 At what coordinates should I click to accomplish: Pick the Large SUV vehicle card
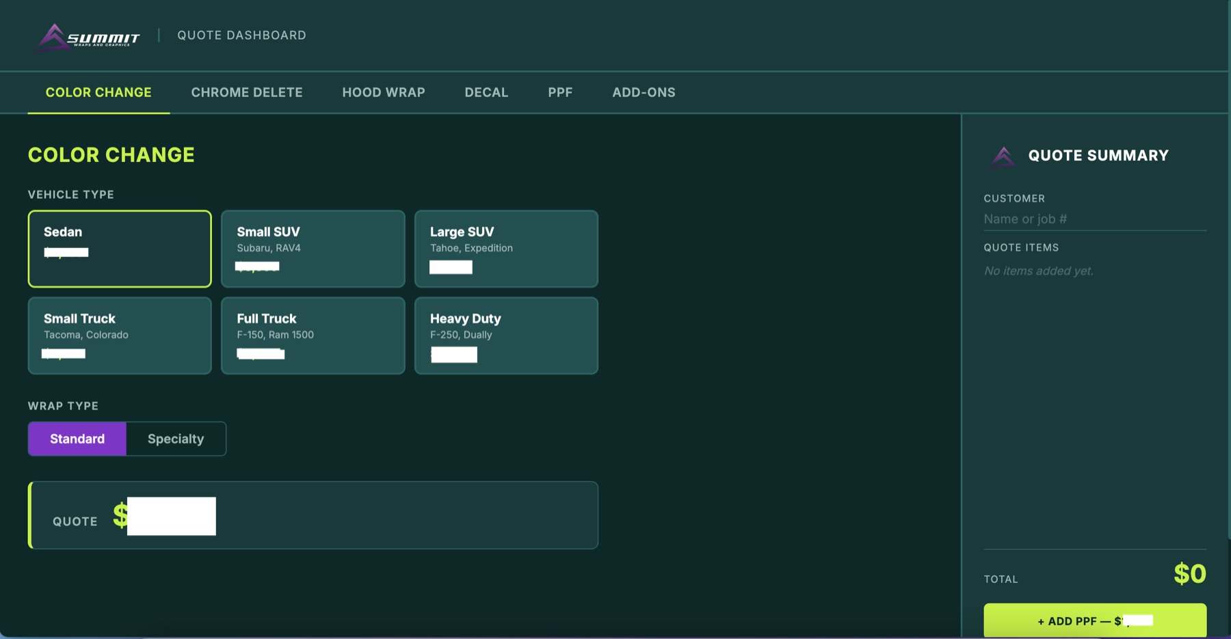pyautogui.click(x=506, y=249)
